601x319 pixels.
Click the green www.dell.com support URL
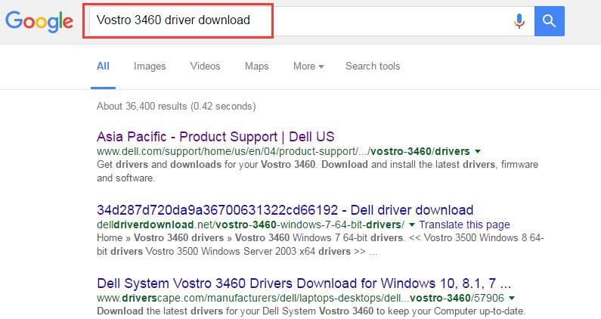283,151
